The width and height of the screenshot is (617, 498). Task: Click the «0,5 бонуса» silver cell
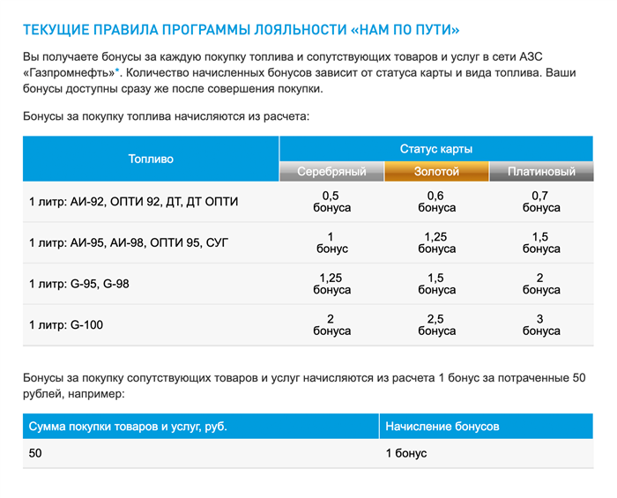tap(331, 202)
